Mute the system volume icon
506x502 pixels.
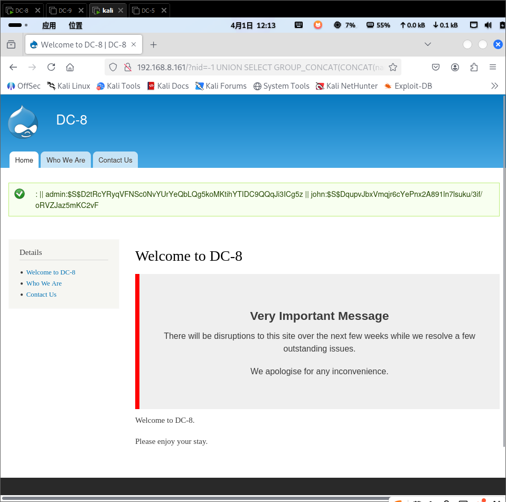pyautogui.click(x=488, y=25)
